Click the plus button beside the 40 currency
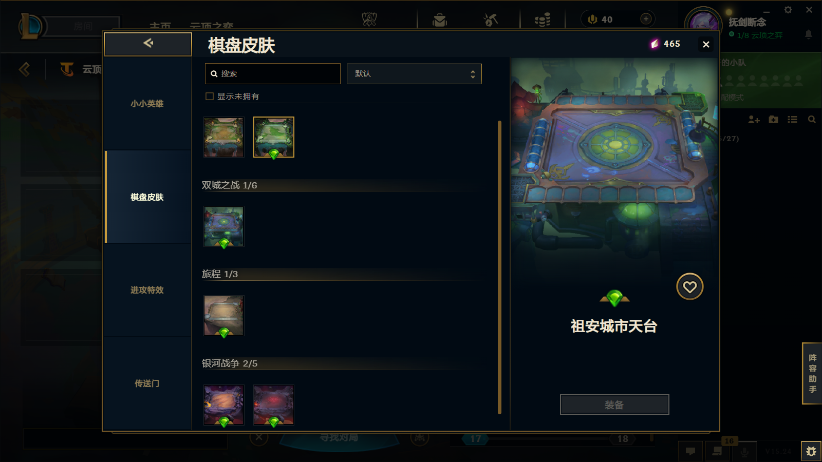The width and height of the screenshot is (822, 462). pos(646,19)
